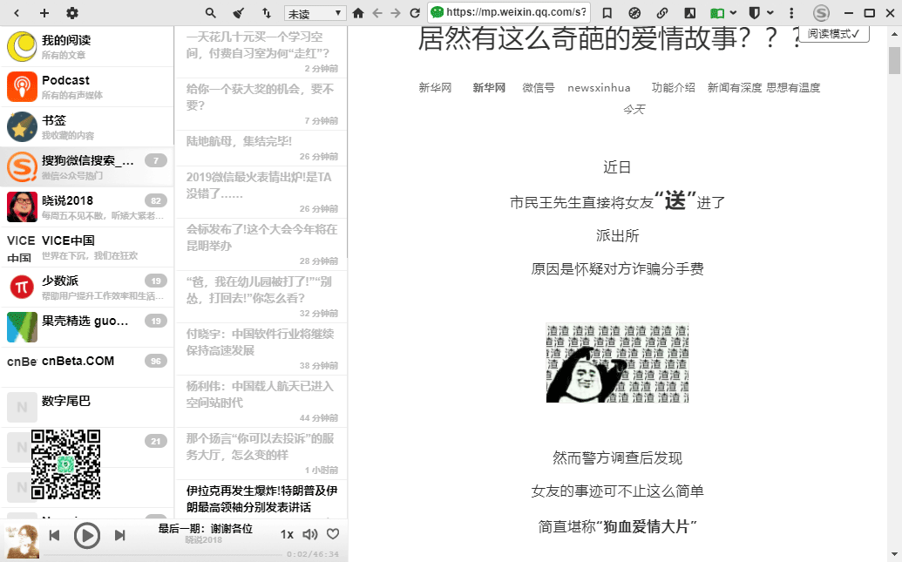Select the 果壳精选 feed

(x=87, y=328)
